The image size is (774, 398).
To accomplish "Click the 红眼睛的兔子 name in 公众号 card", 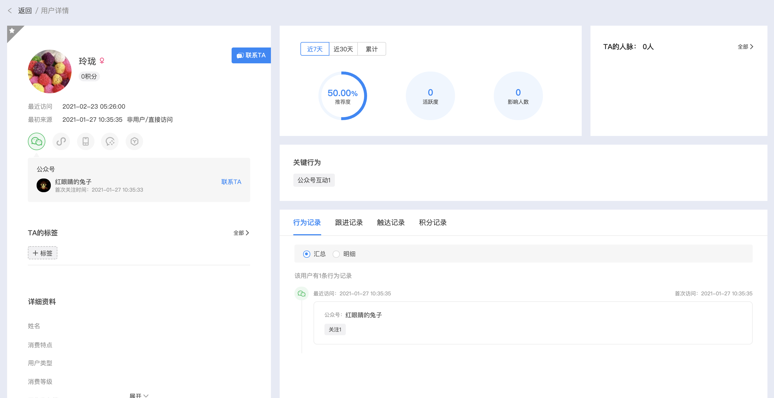I will (x=73, y=182).
